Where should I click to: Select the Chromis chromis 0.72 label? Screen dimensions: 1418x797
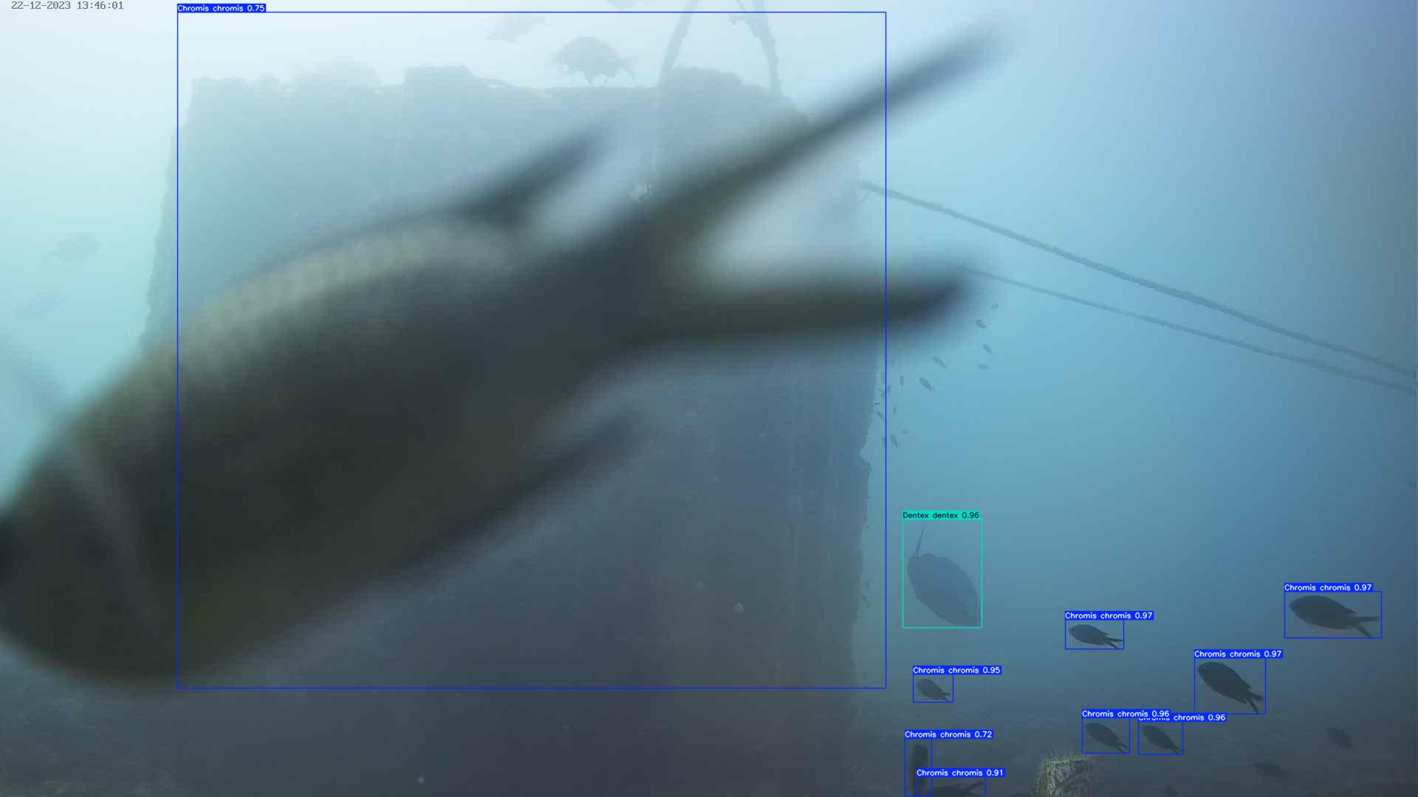[x=948, y=734]
